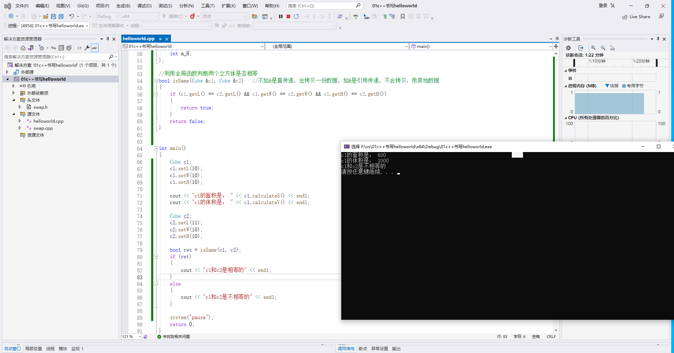674x353 pixels.
Task: Collapse all nodes in Solution Explorer toolbar
Action: point(61,48)
